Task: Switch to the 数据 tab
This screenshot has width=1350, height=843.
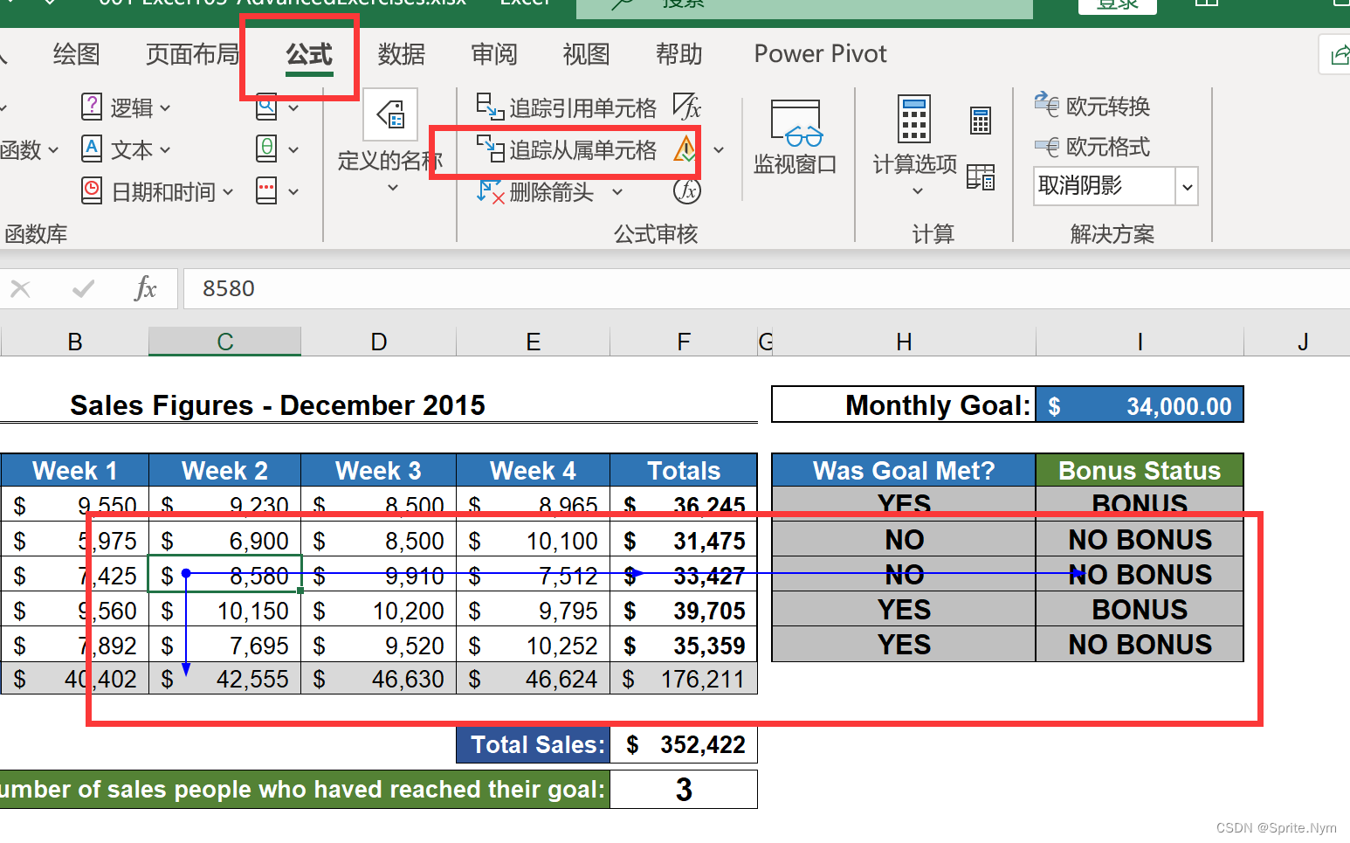Action: coord(402,54)
